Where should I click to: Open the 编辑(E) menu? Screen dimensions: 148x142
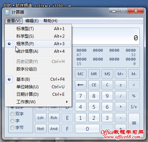pos(32,21)
